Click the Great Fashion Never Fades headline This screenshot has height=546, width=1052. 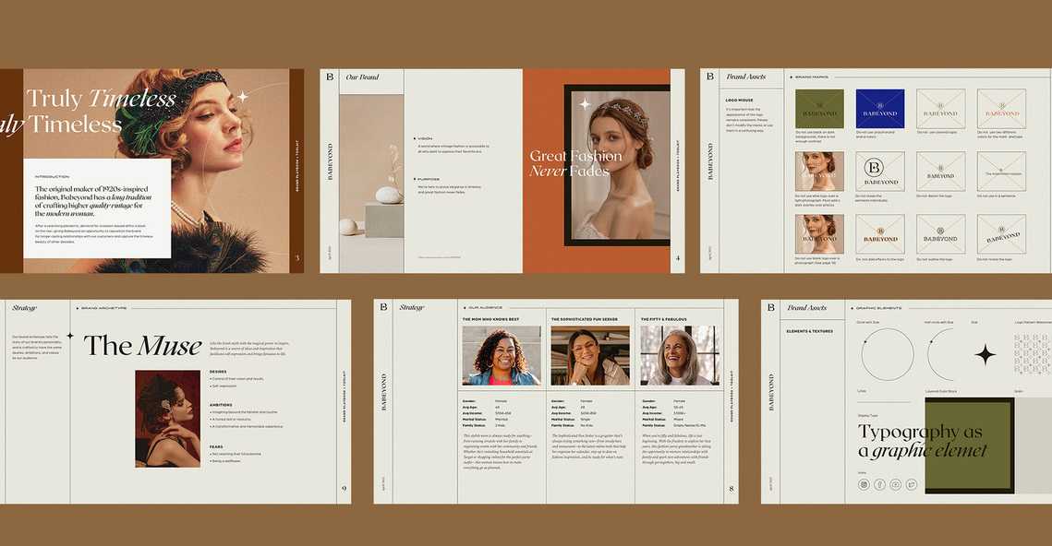pyautogui.click(x=575, y=163)
